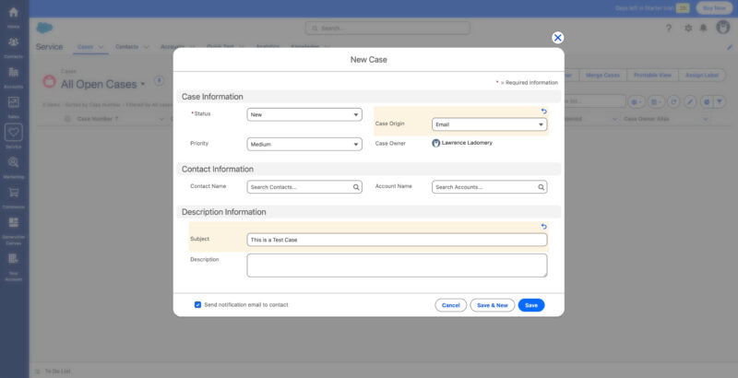The width and height of the screenshot is (738, 378).
Task: Switch to the Accounts tab
Action: tap(173, 47)
